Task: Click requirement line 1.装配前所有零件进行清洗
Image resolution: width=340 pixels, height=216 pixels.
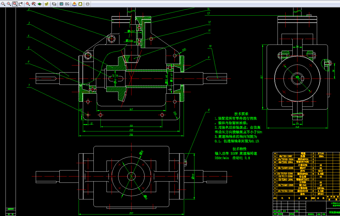Action: (x=235, y=118)
